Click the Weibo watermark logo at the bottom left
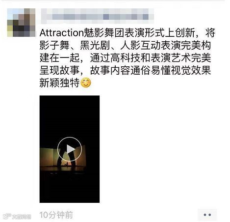The height and width of the screenshot is (222, 230). pos(17,217)
